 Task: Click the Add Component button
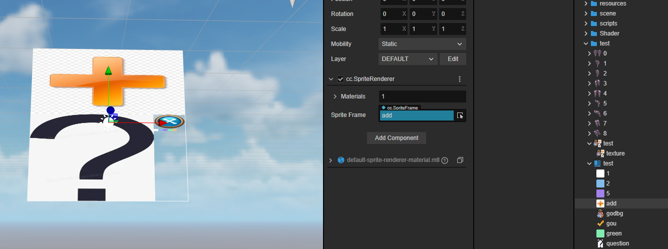[397, 138]
